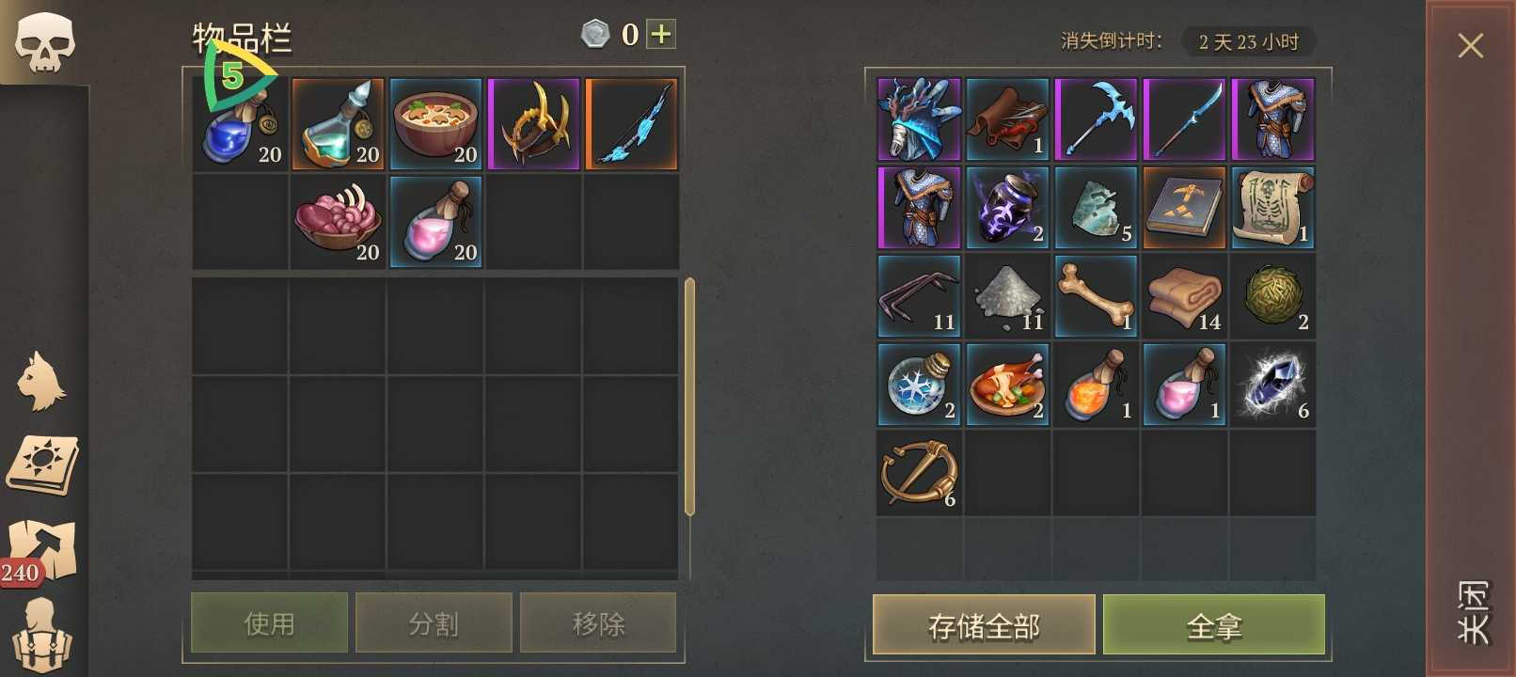Select the frost snowflake orb item

[x=919, y=385]
